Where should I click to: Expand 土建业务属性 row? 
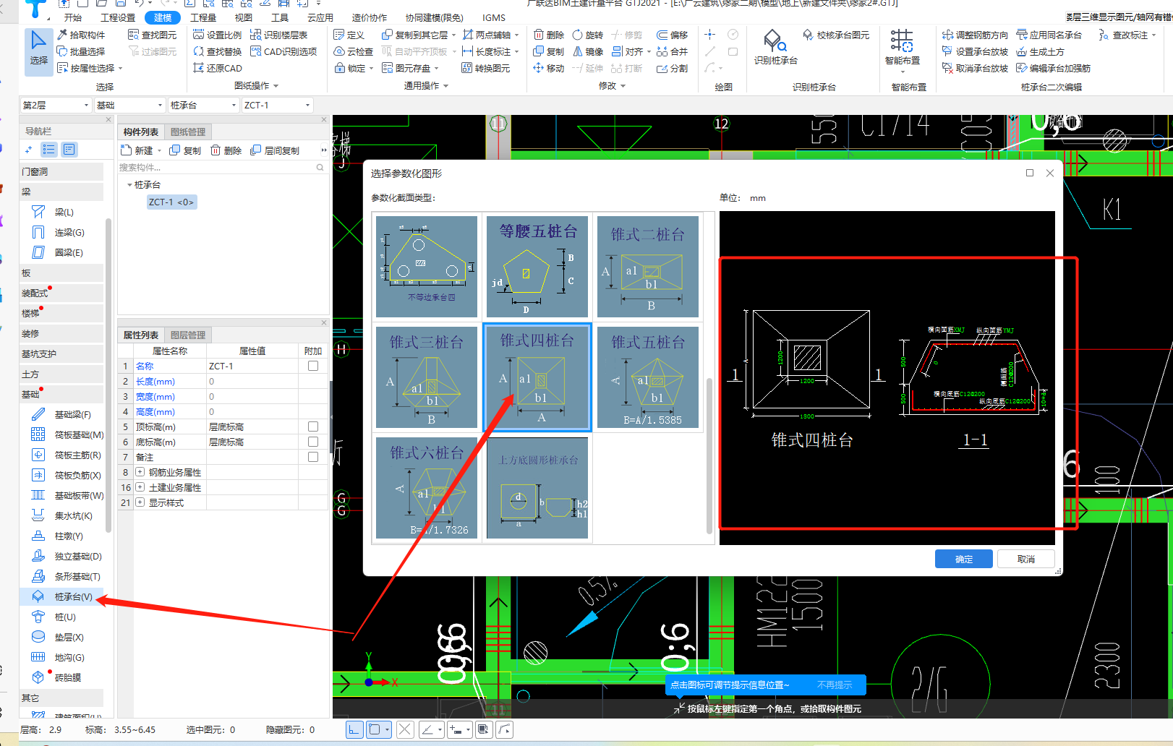(x=140, y=487)
